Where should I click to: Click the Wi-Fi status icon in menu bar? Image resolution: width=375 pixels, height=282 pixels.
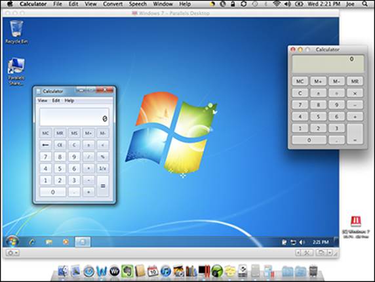point(277,4)
